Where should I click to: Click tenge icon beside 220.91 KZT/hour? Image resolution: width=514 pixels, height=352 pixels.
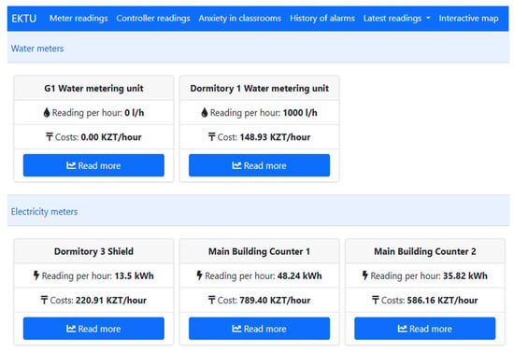[x=44, y=300]
